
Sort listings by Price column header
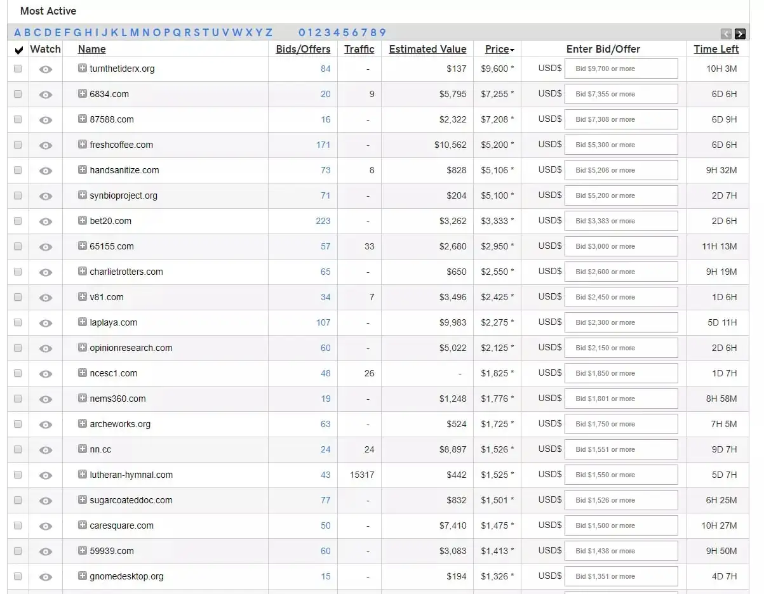(x=500, y=49)
